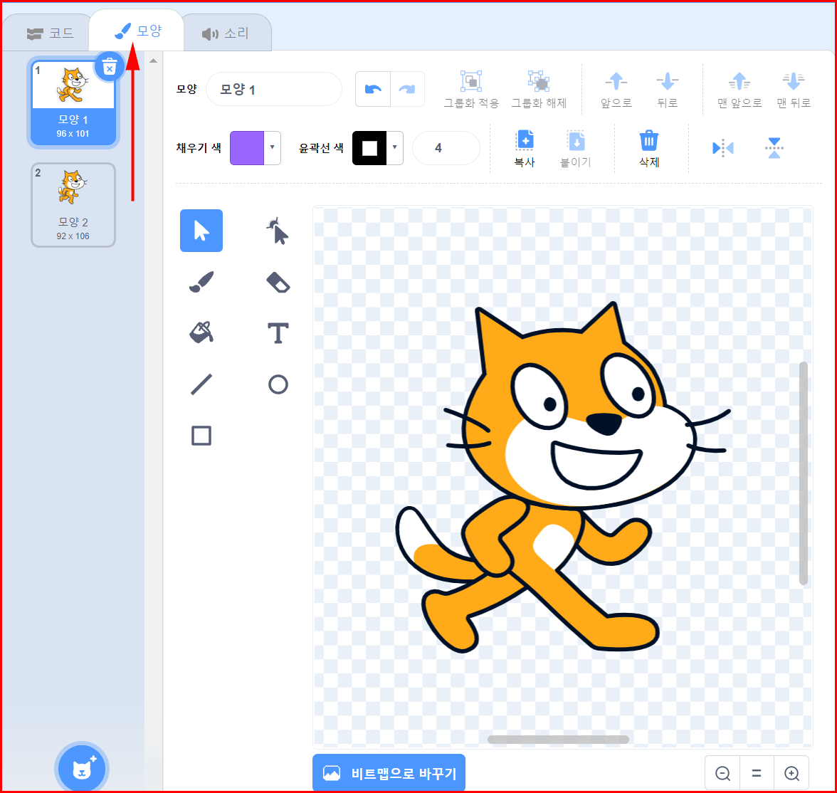
Task: Activate the Eraser tool
Action: pyautogui.click(x=278, y=282)
